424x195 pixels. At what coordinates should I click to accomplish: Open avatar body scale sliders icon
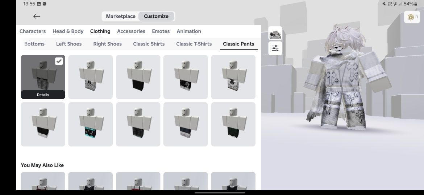[x=275, y=48]
